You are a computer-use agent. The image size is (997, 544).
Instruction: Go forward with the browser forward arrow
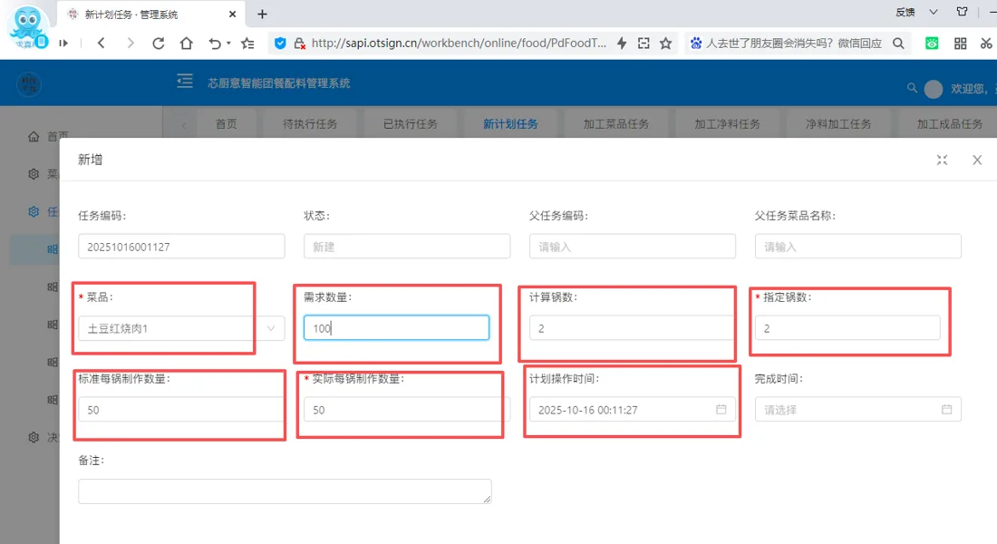point(131,44)
